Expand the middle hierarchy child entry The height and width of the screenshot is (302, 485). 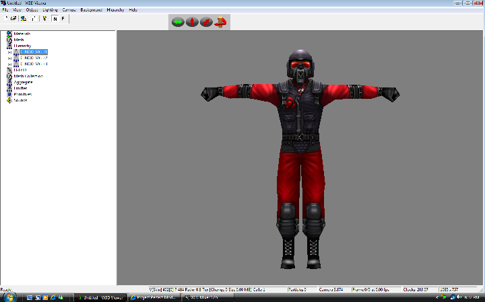pos(9,58)
